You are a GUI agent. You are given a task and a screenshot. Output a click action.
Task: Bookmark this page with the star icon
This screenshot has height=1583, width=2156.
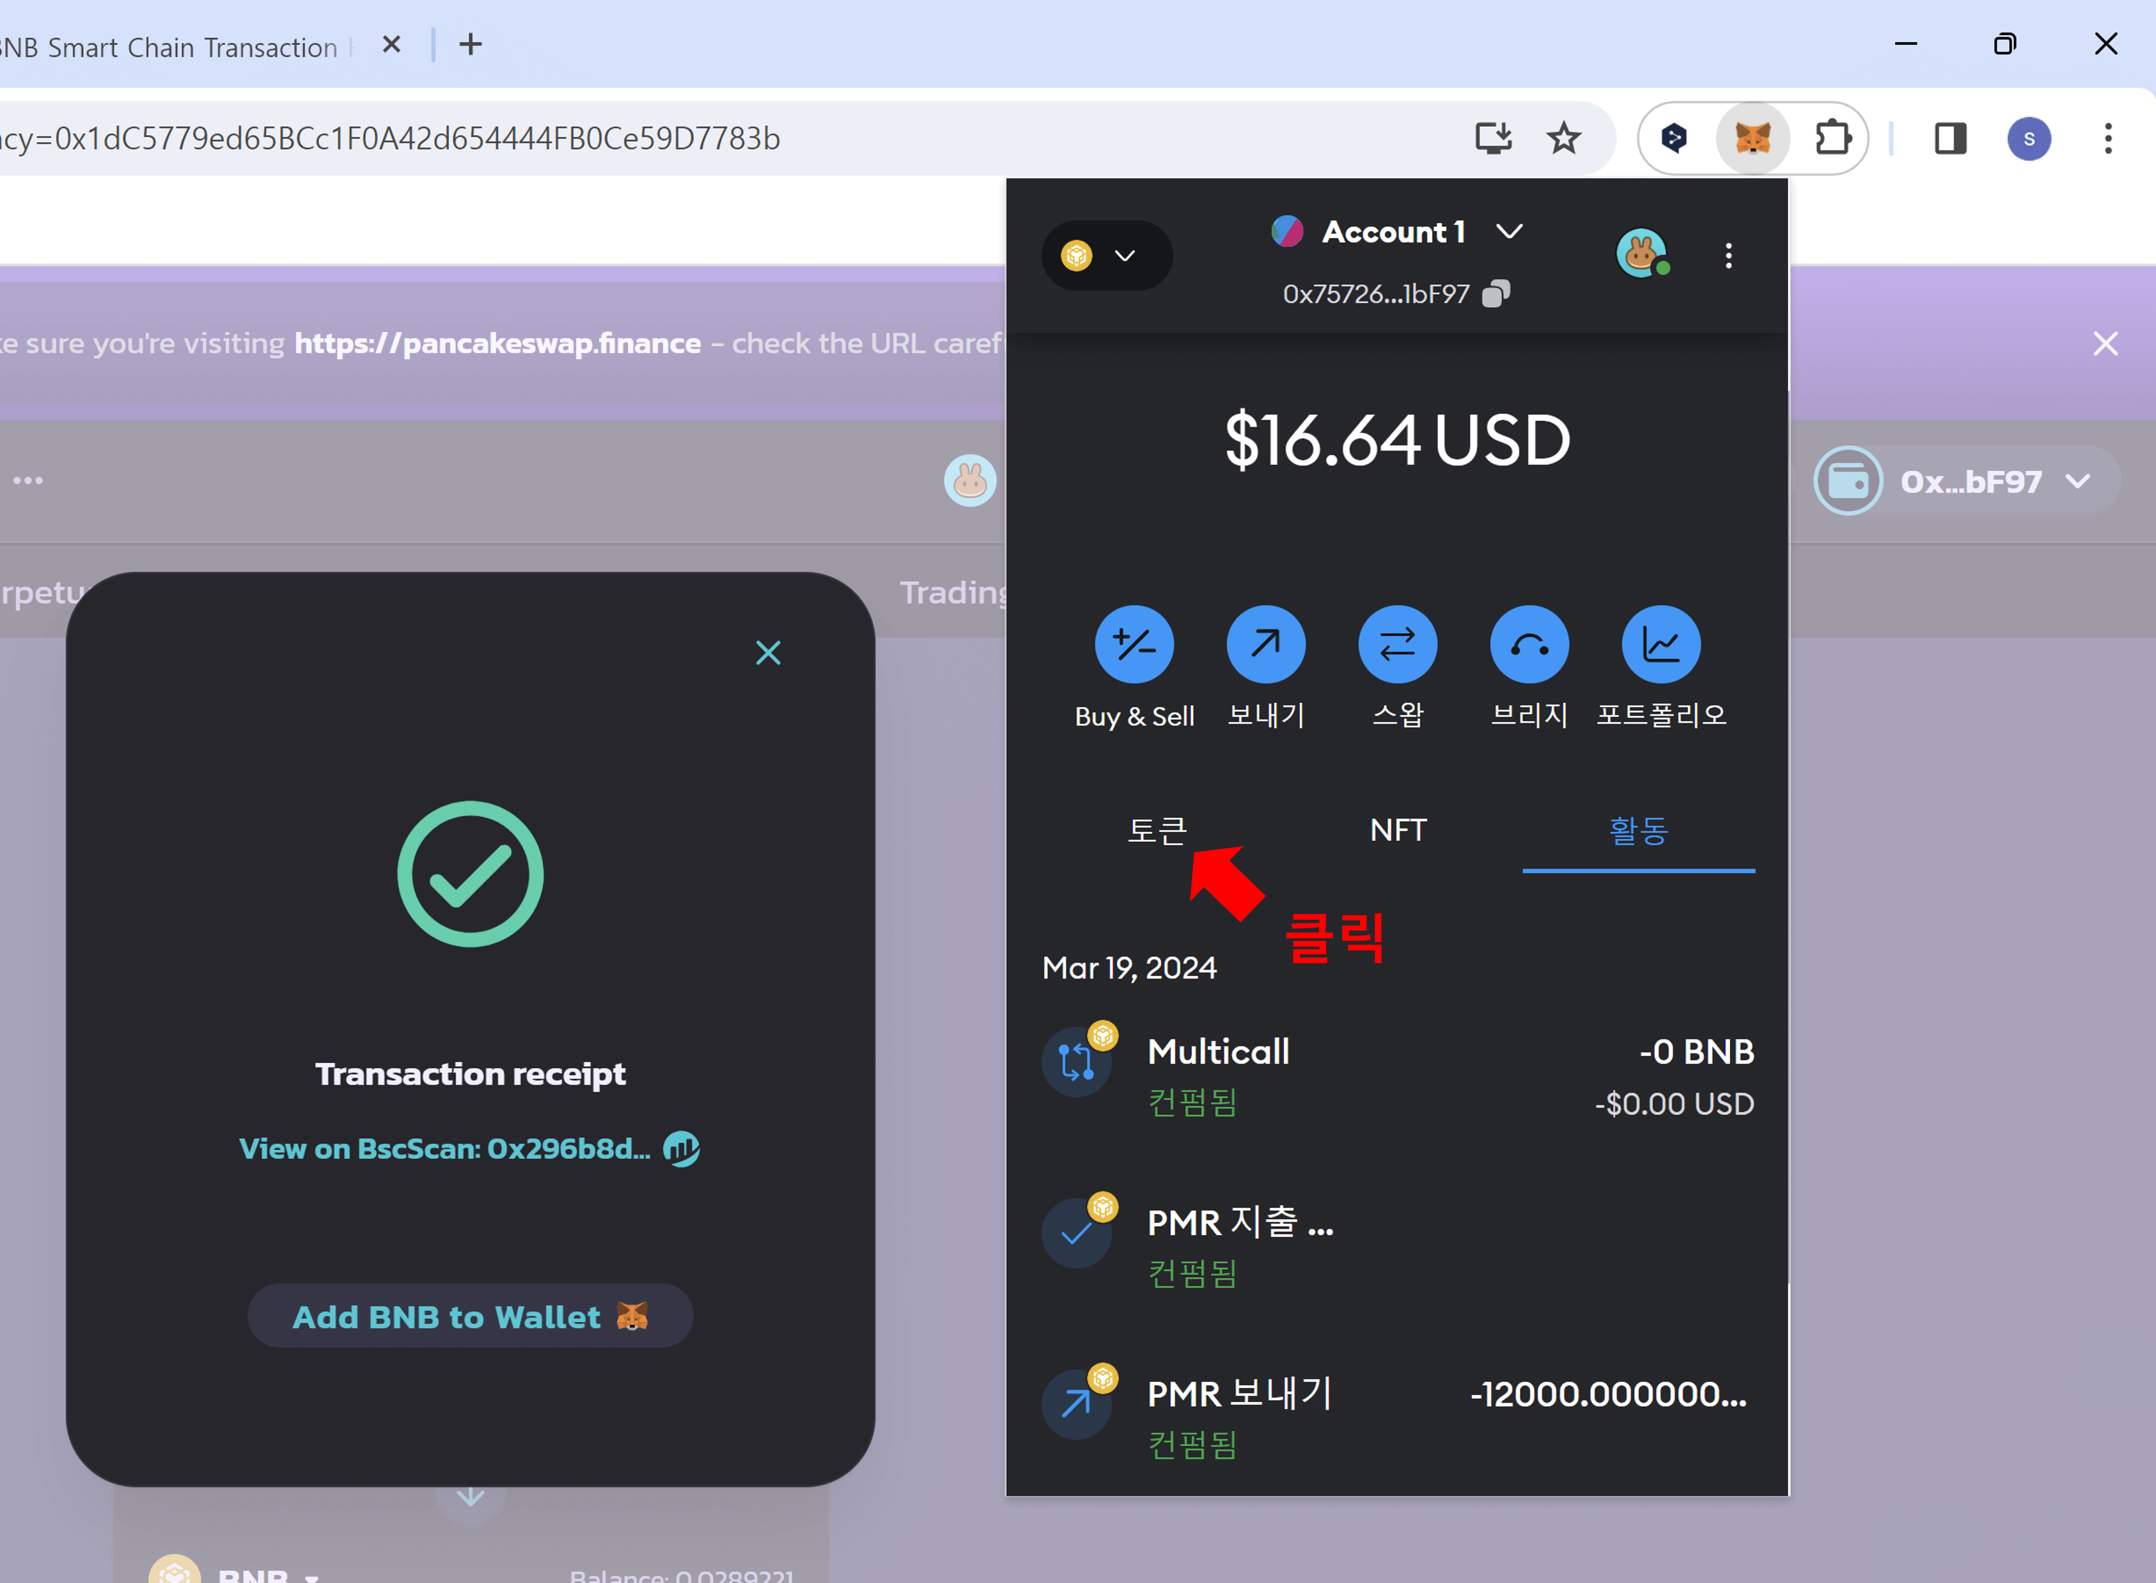tap(1563, 139)
